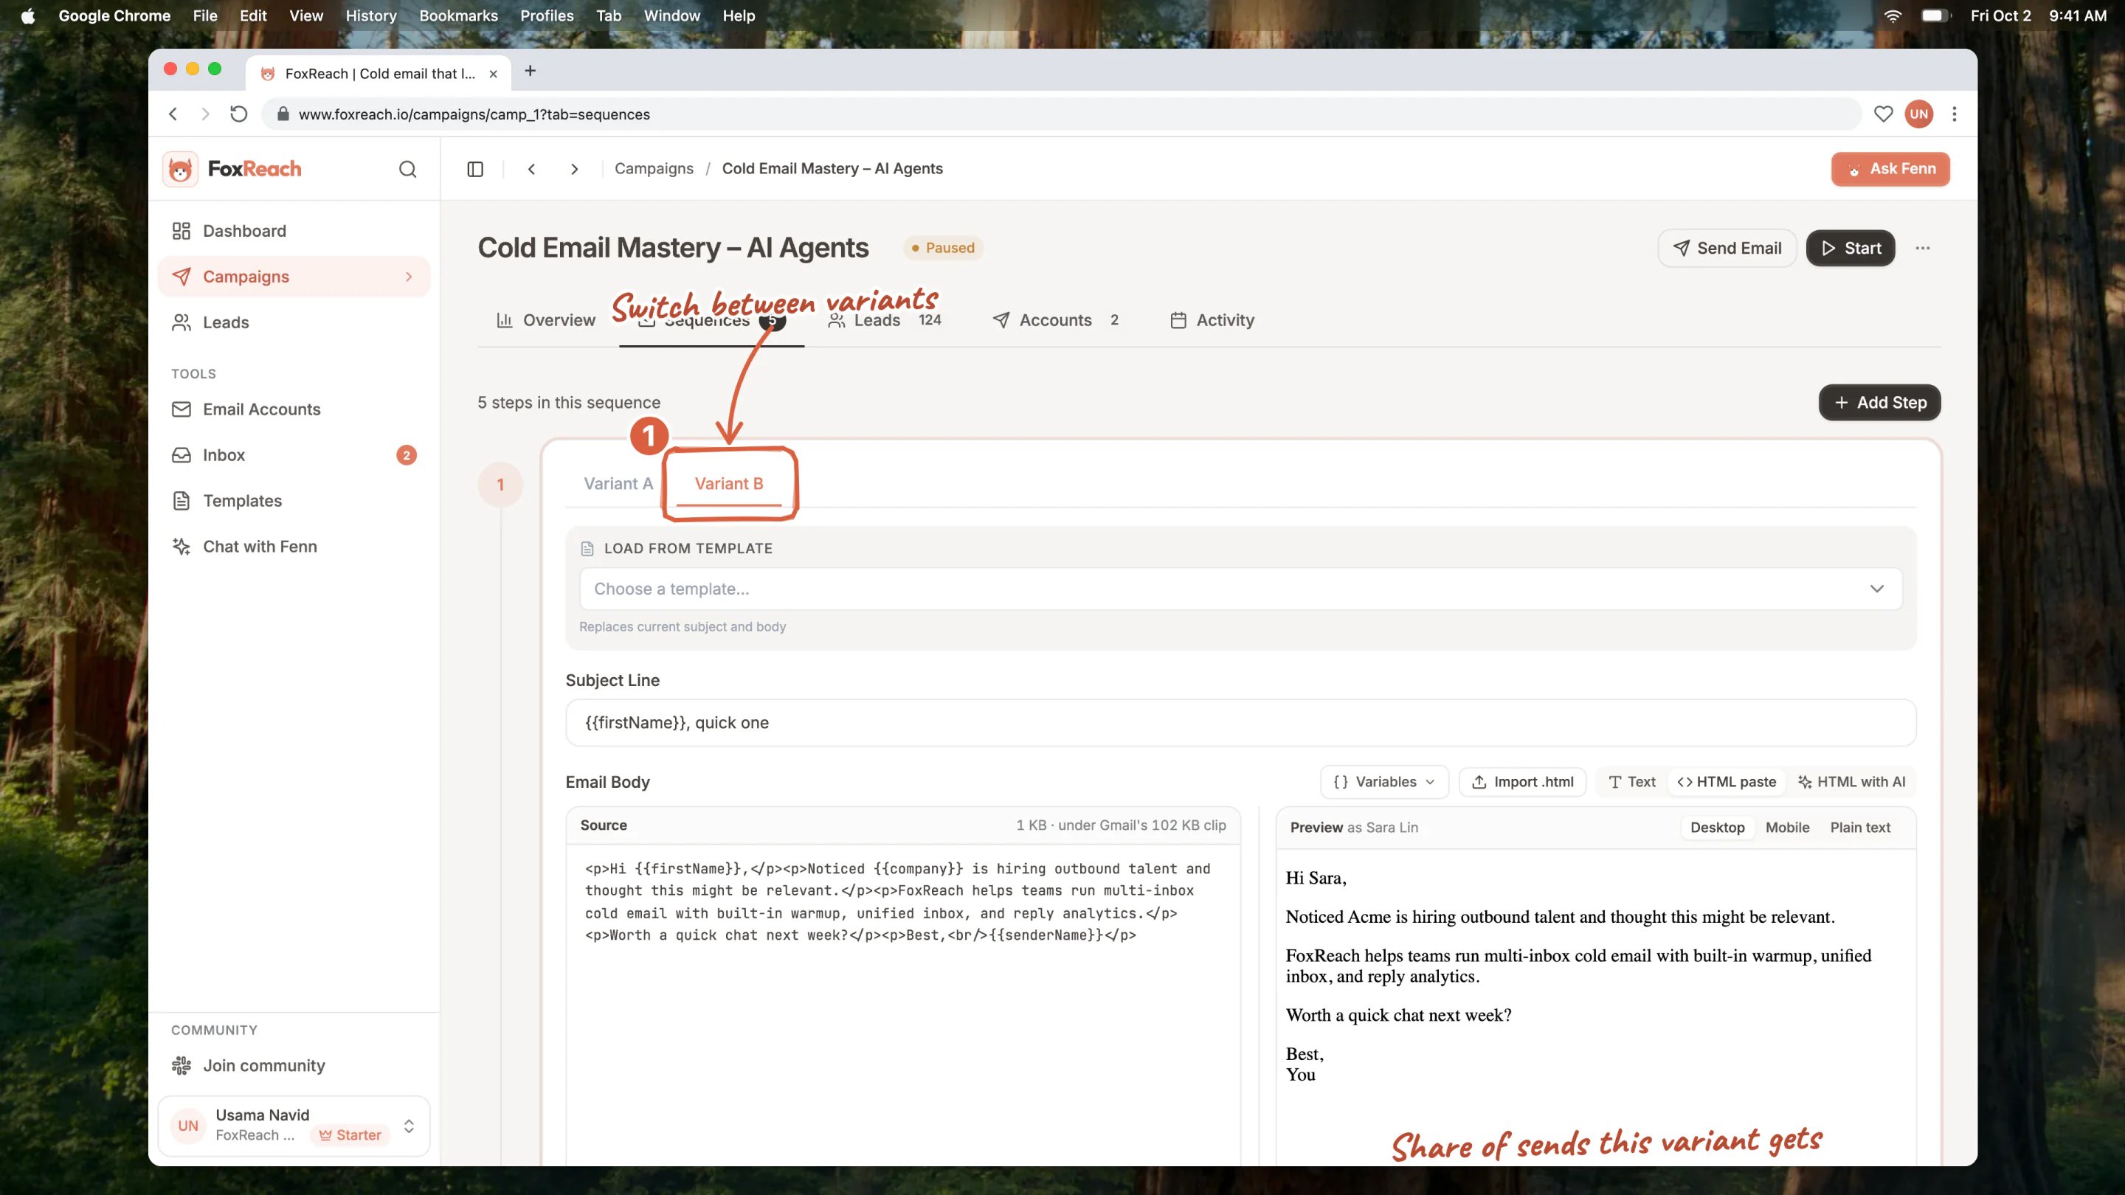2125x1195 pixels.
Task: Select Desktop preview mode
Action: click(x=1718, y=827)
